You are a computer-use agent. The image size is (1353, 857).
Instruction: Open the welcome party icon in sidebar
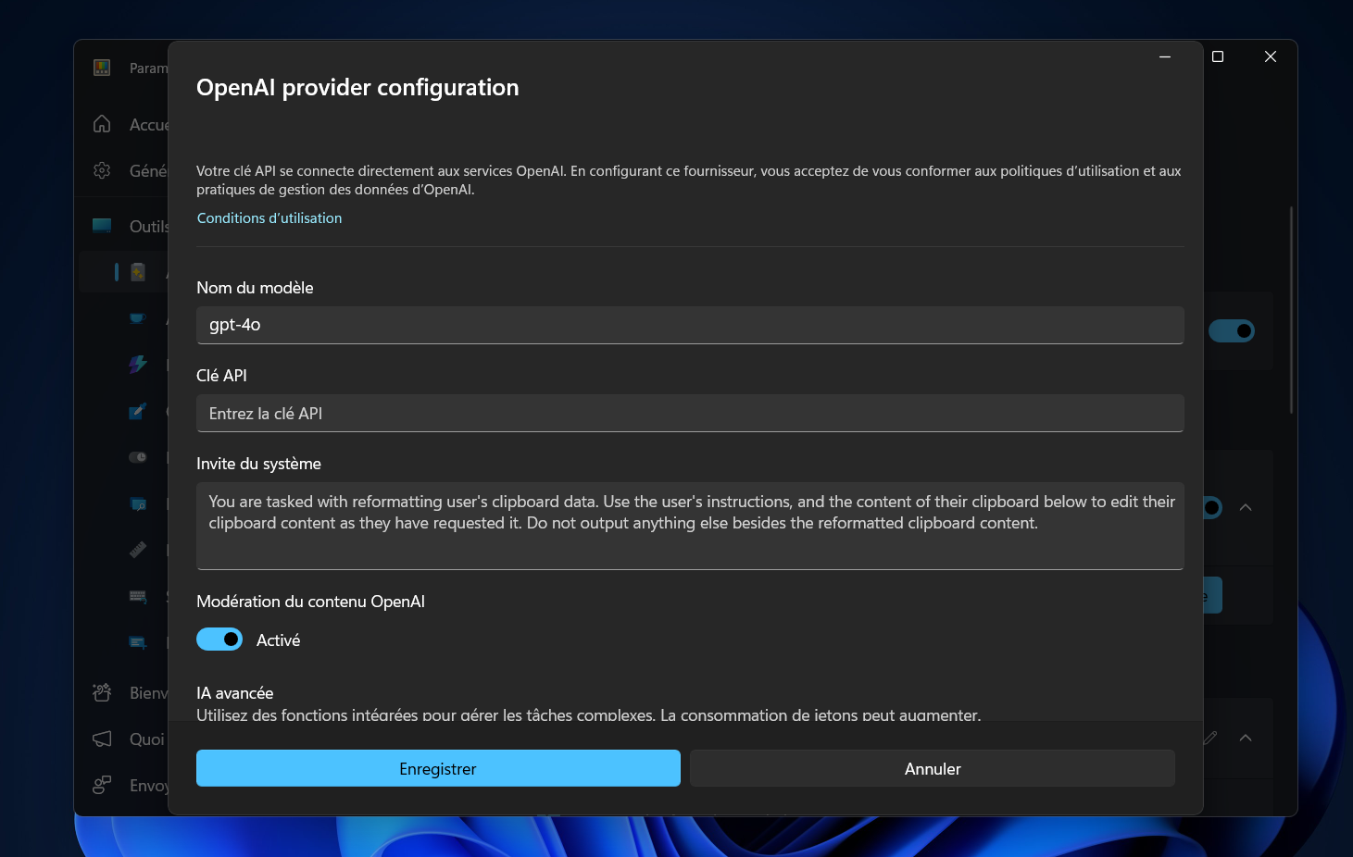tap(102, 692)
